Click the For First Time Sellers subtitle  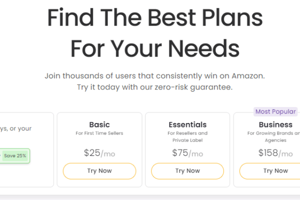pos(99,133)
